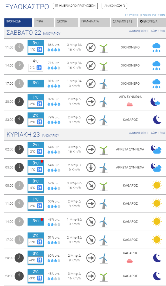Click the ENGLISH VERSION link
The height and width of the screenshot is (286, 166).
pyautogui.click(x=153, y=15)
